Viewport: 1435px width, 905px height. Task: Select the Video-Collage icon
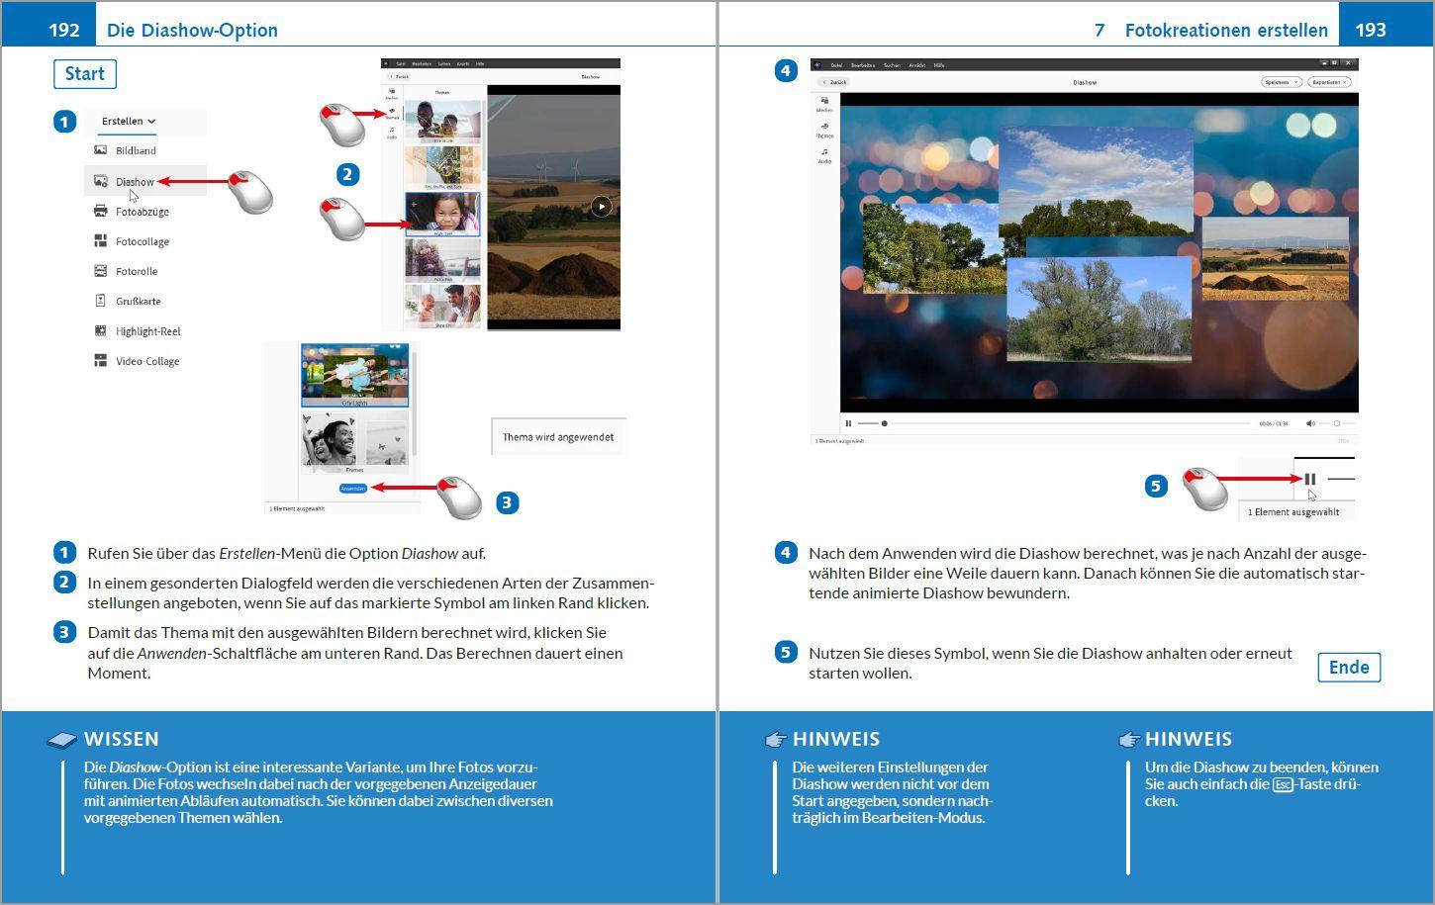101,360
